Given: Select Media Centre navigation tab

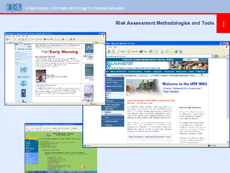Looking at the screenshot, I should click(181, 71).
